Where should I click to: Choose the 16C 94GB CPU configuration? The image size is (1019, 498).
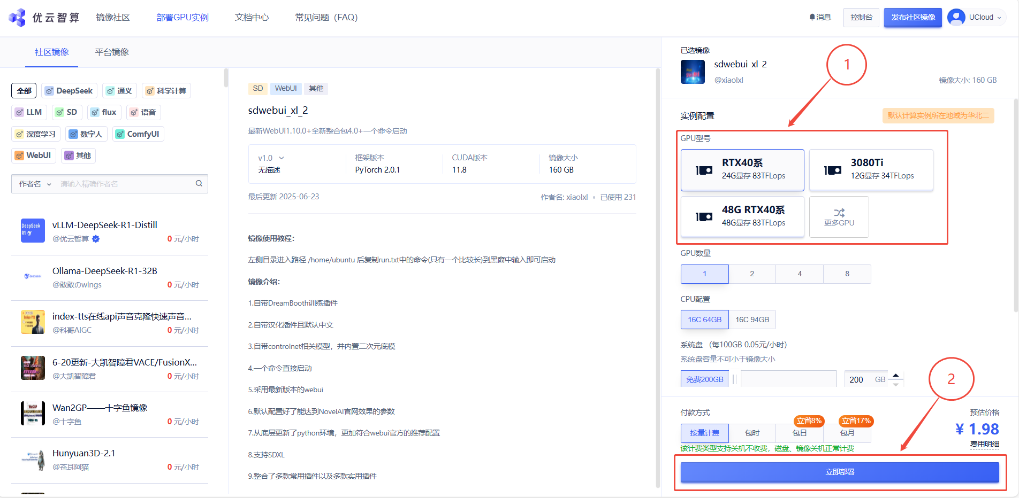click(752, 320)
